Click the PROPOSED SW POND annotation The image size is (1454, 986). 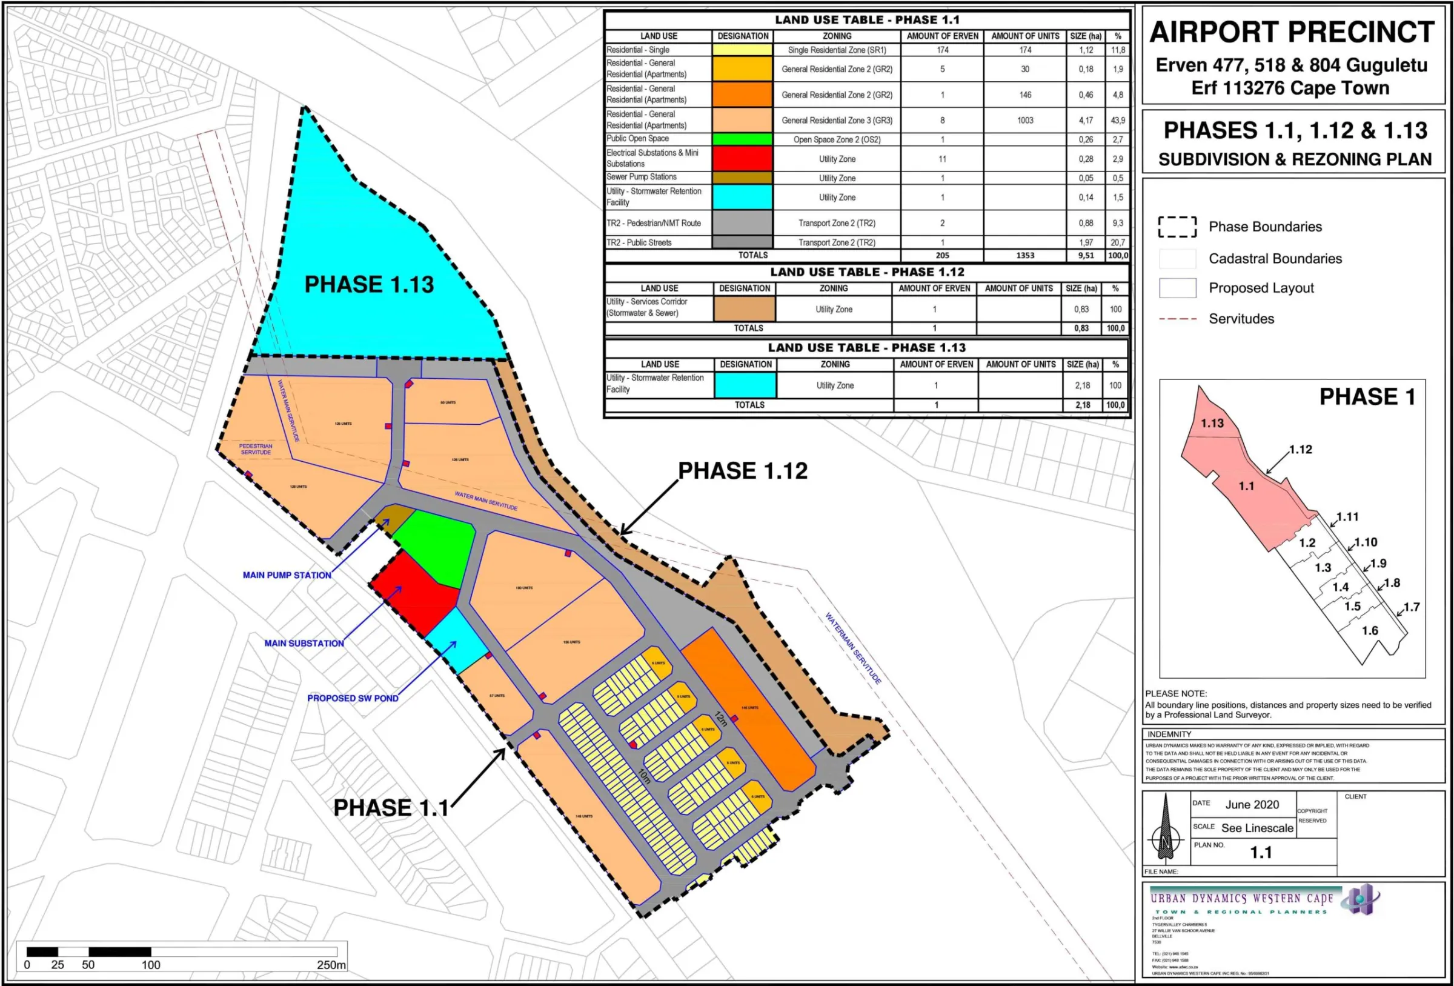[353, 698]
